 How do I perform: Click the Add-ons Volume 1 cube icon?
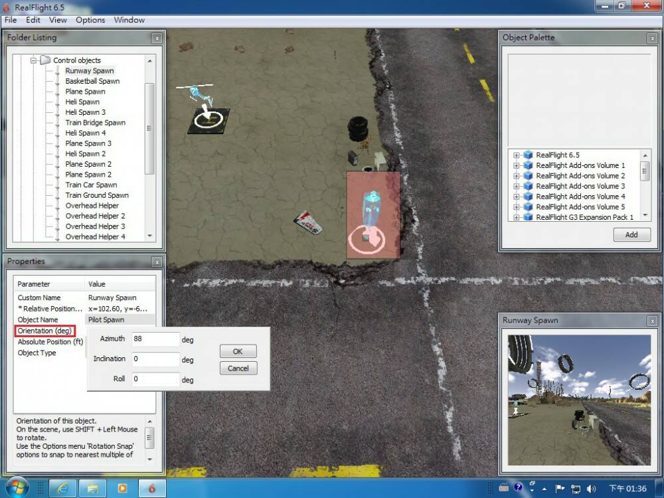tap(528, 165)
